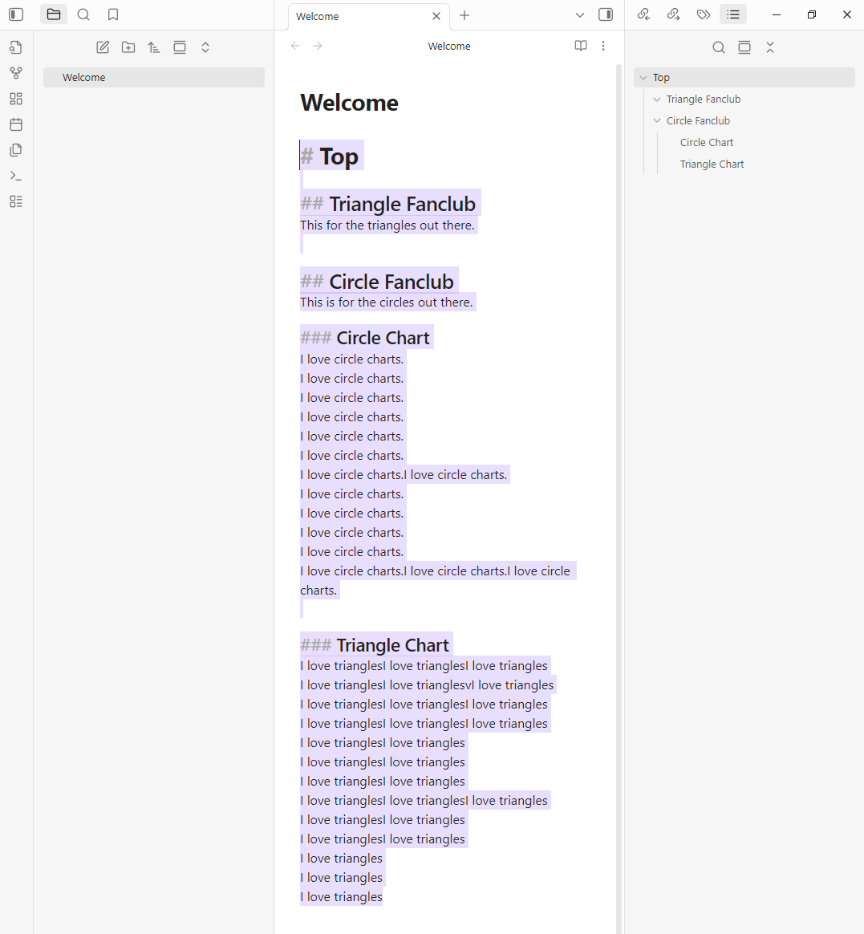Toggle the right sidebar
This screenshot has width=864, height=934.
[x=606, y=14]
